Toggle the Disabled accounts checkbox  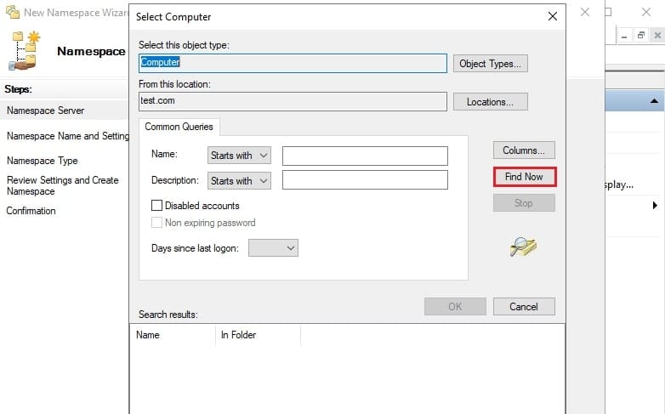tap(157, 206)
